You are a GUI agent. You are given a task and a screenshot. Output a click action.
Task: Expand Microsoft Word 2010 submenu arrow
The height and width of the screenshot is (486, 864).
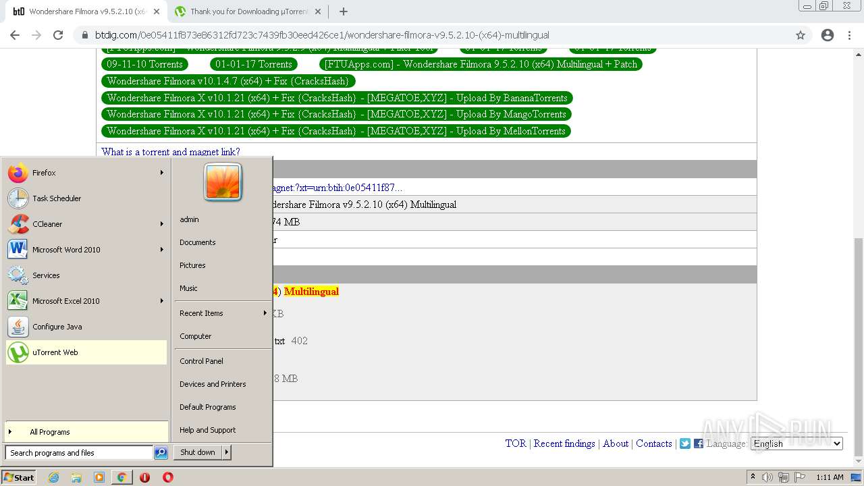[161, 250]
